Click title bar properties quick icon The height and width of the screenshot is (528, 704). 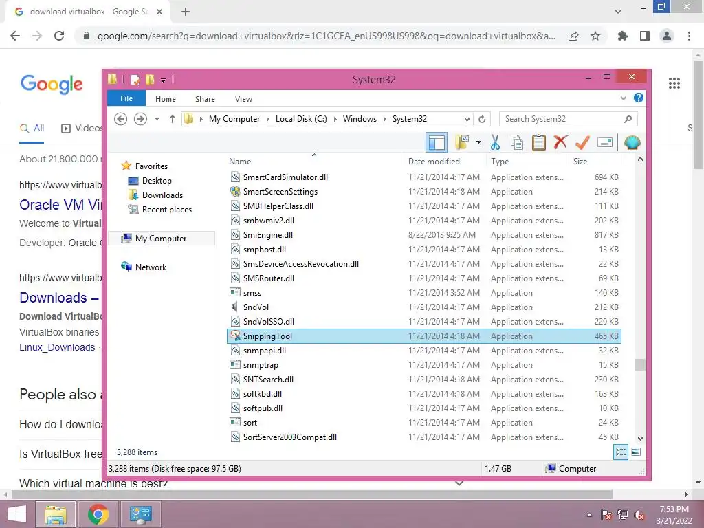(x=135, y=80)
